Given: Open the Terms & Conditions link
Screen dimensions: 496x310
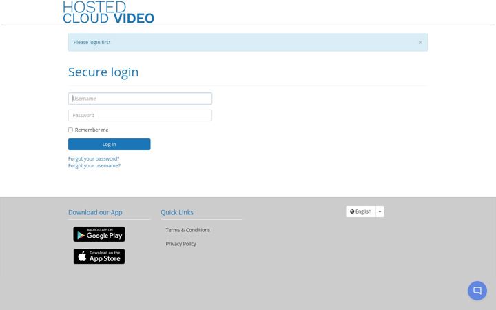Looking at the screenshot, I should tap(188, 230).
